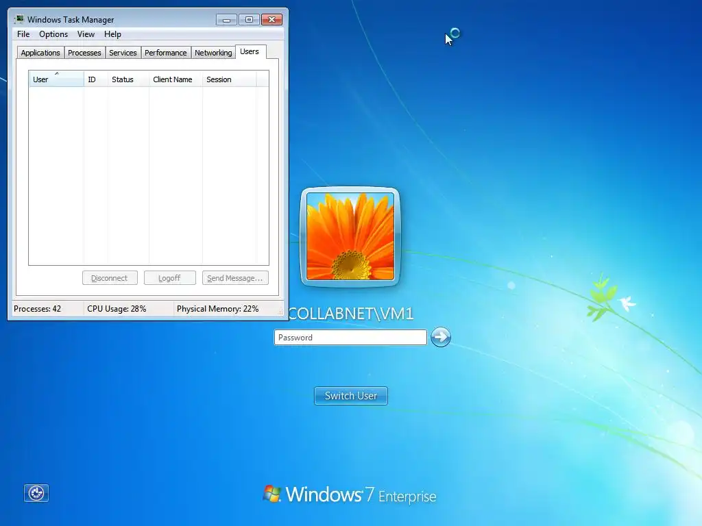Viewport: 702px width, 526px height.
Task: Submit password with the arrow button
Action: pyautogui.click(x=441, y=337)
